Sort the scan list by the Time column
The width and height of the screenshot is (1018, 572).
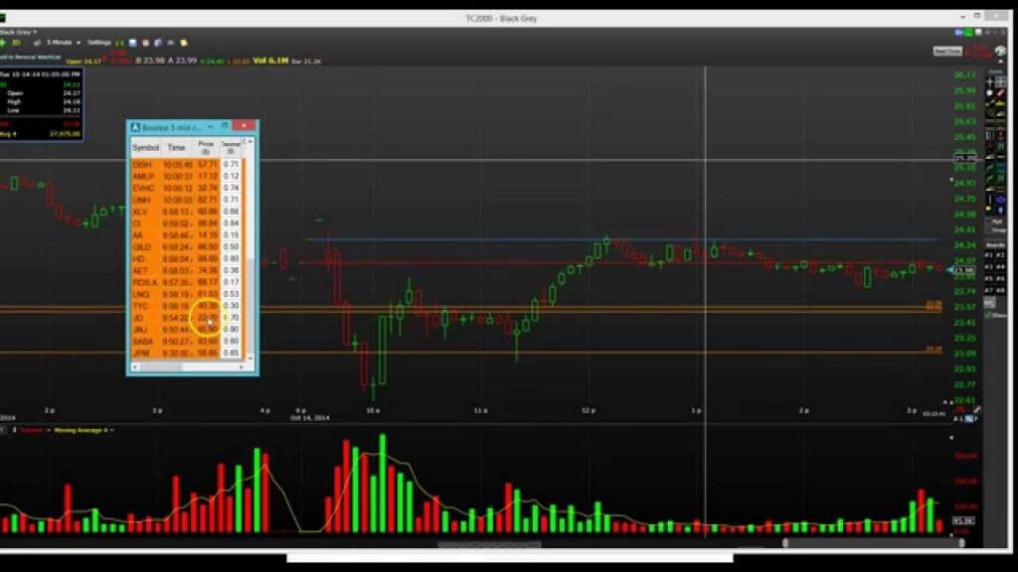point(177,148)
